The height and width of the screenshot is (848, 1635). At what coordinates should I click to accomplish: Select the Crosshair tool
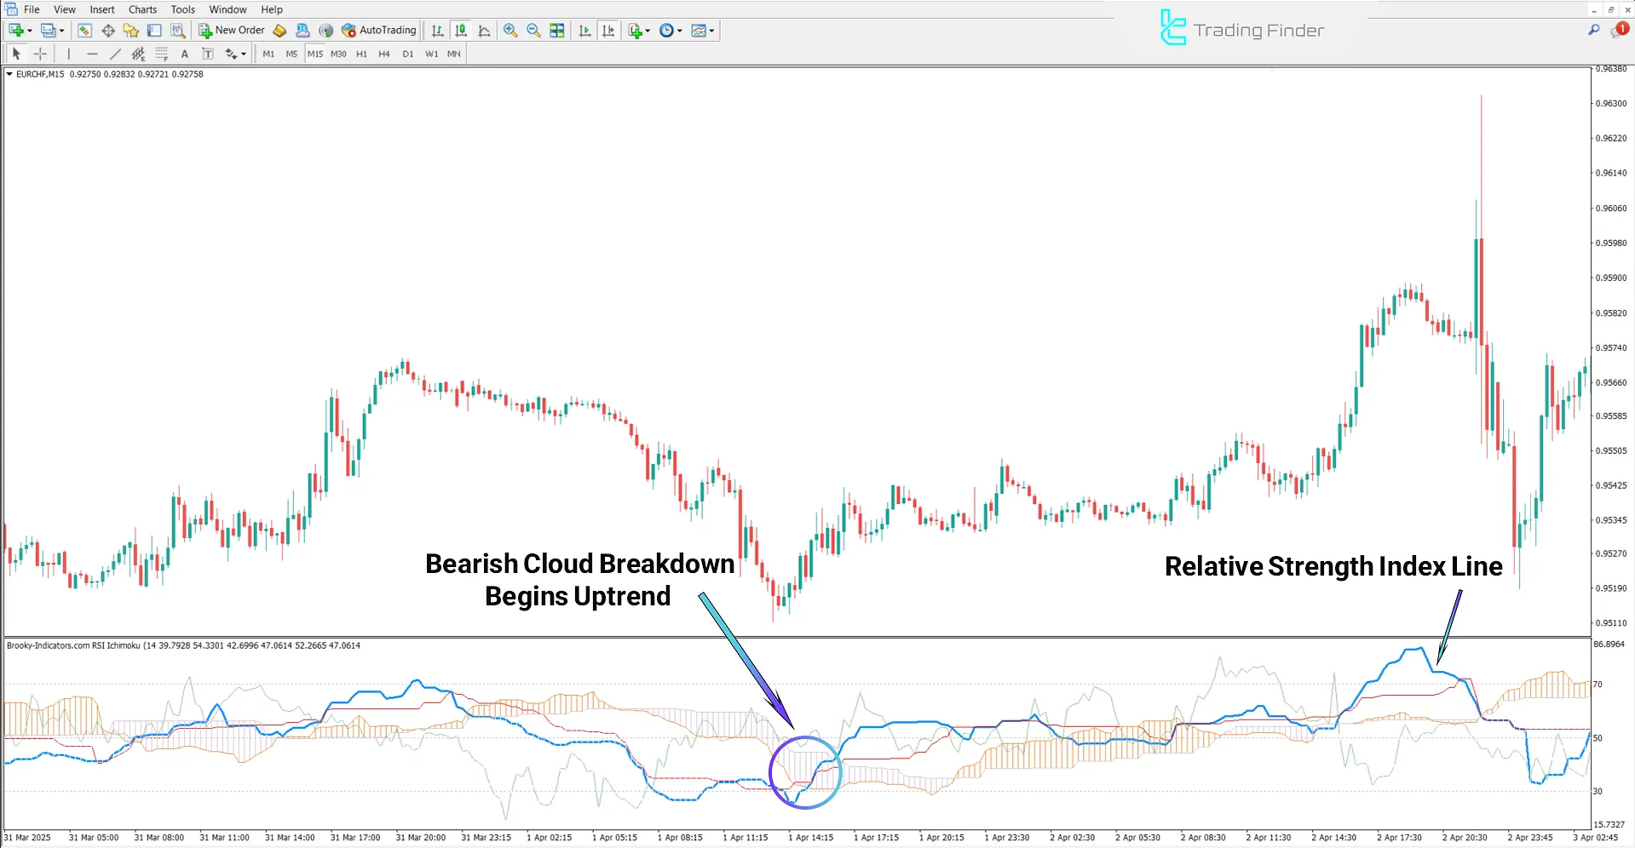pos(40,53)
